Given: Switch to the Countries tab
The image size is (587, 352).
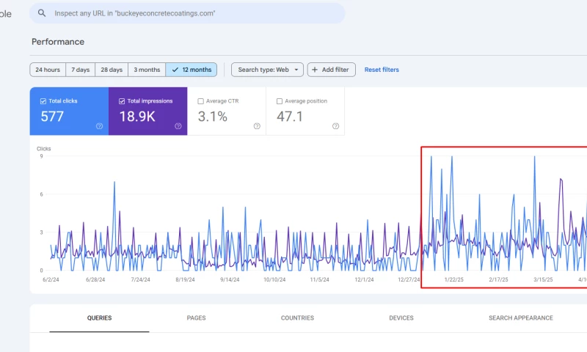Looking at the screenshot, I should pos(297,318).
